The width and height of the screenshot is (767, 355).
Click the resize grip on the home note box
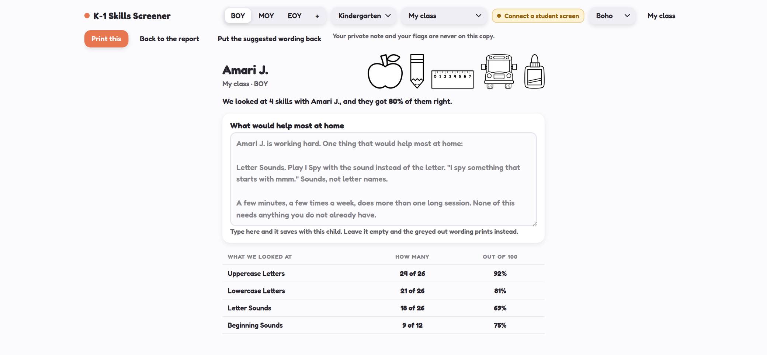534,223
